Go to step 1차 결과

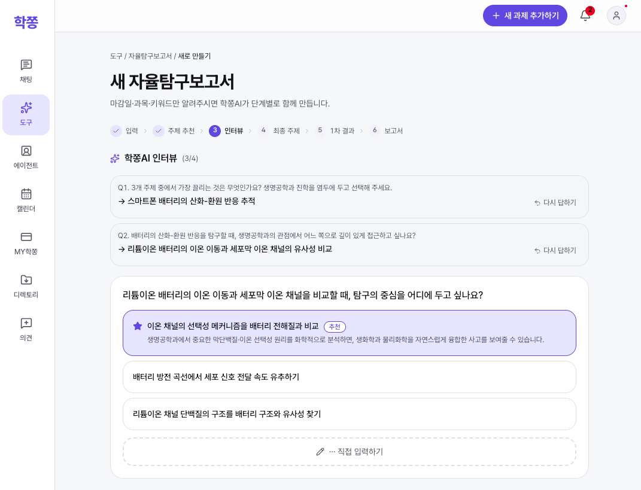pos(342,131)
